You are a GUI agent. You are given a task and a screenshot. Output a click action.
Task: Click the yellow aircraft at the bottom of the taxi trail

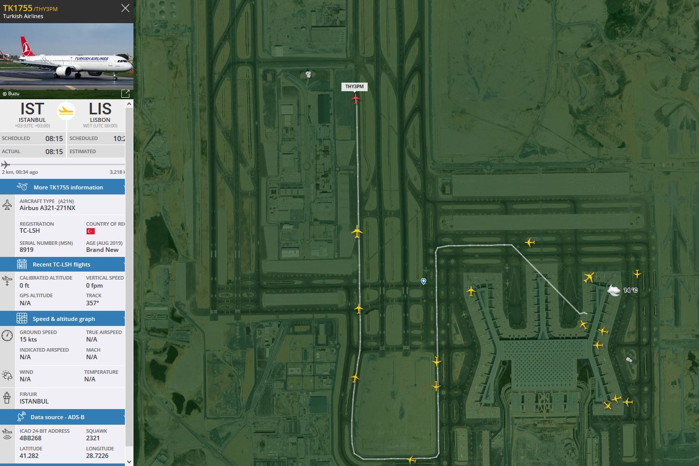(411, 459)
